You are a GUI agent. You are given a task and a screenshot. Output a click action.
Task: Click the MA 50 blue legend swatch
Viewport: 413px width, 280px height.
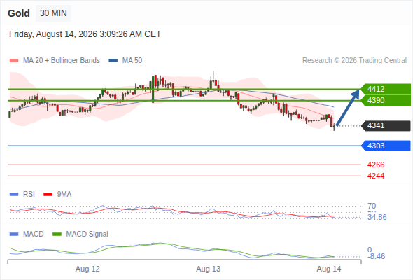click(113, 61)
